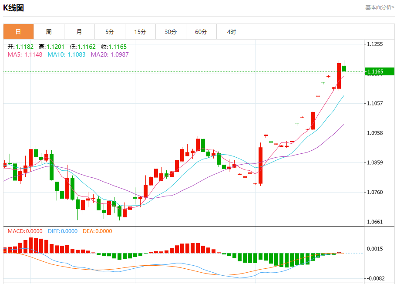
Task: Open the 30分 timeframe tab
Action: click(x=171, y=32)
